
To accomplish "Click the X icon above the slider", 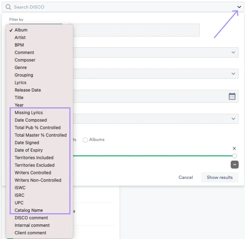I will pyautogui.click(x=234, y=148).
